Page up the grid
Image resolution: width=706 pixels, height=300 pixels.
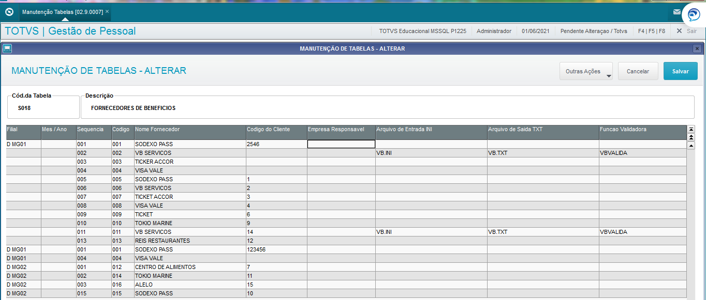click(691, 137)
